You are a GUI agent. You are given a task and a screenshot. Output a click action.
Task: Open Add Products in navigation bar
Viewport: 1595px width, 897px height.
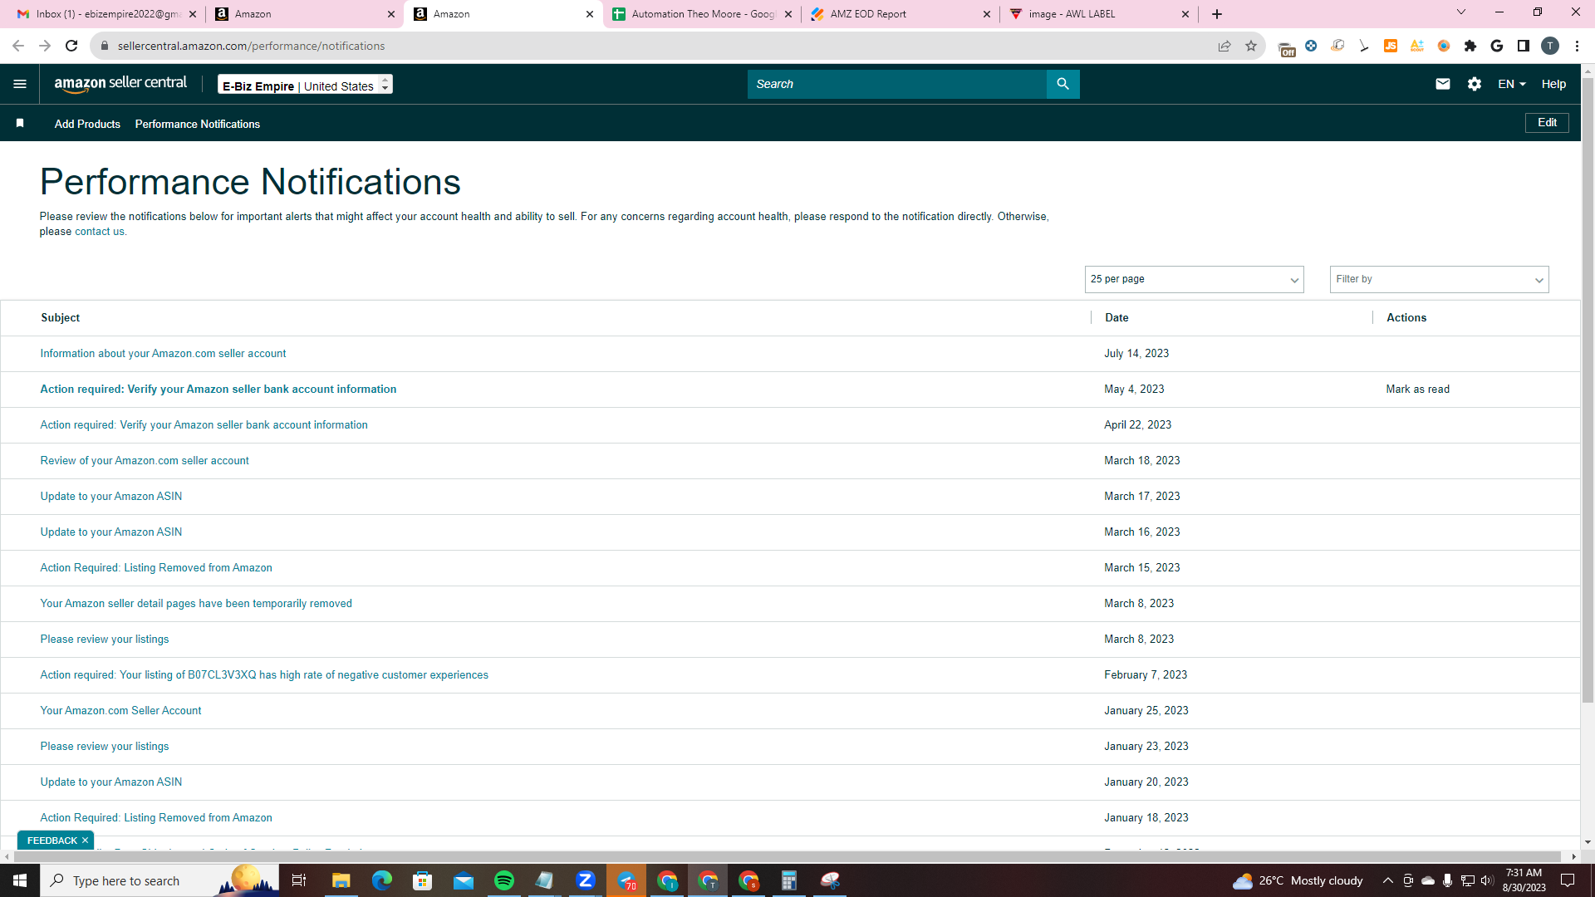point(87,124)
